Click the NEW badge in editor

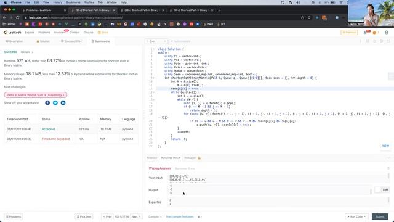[385, 146]
